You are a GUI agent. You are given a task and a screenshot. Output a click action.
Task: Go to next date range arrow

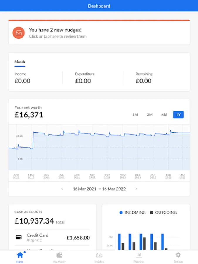[136, 189]
